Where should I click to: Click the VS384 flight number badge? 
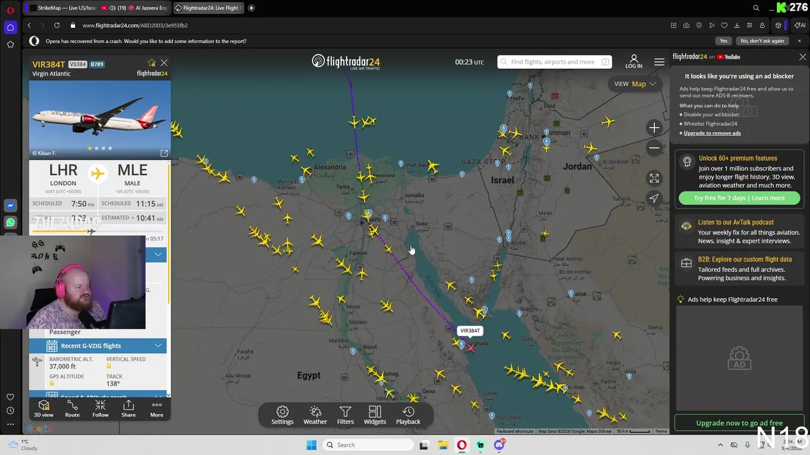coord(77,64)
